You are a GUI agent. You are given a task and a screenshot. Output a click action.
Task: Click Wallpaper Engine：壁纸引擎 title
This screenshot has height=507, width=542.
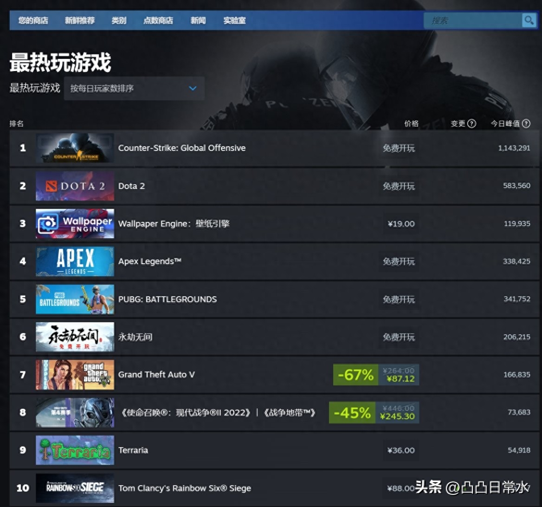174,224
